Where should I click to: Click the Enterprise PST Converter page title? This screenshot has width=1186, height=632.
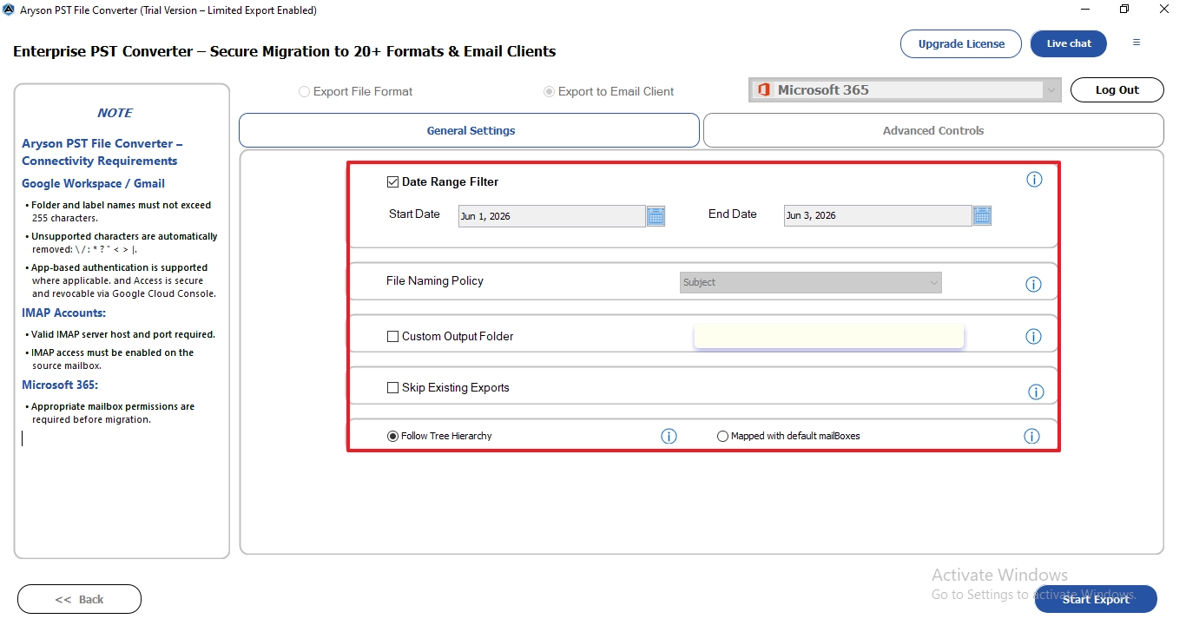285,51
